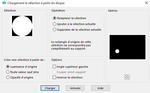Click the Charger button
The width and height of the screenshot is (150, 93).
(x=50, y=88)
